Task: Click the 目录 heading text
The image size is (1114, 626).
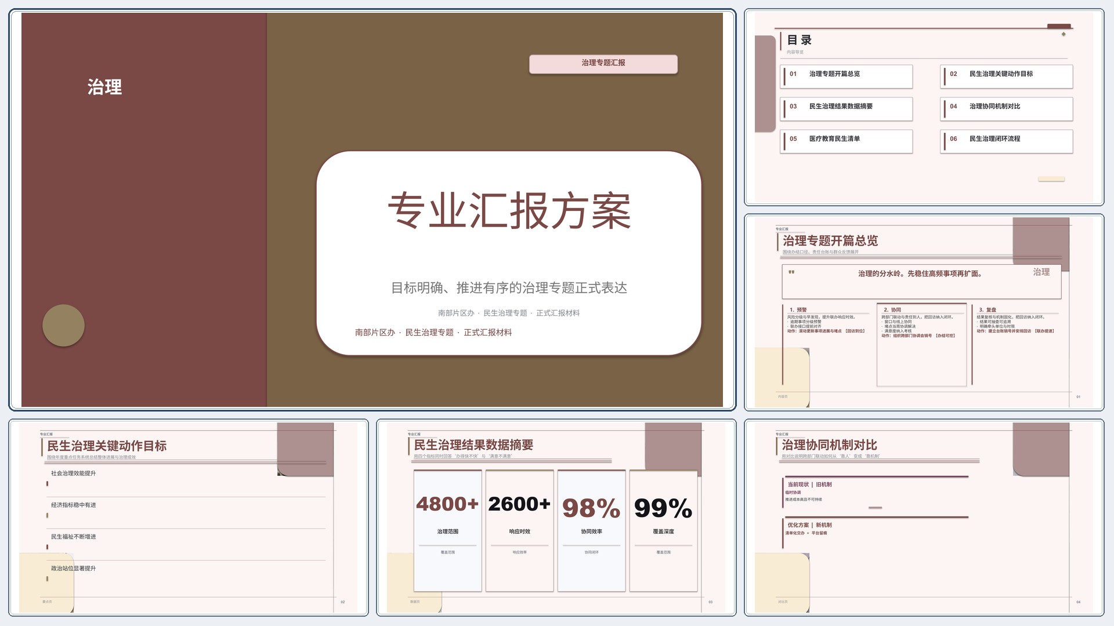Action: (x=800, y=40)
